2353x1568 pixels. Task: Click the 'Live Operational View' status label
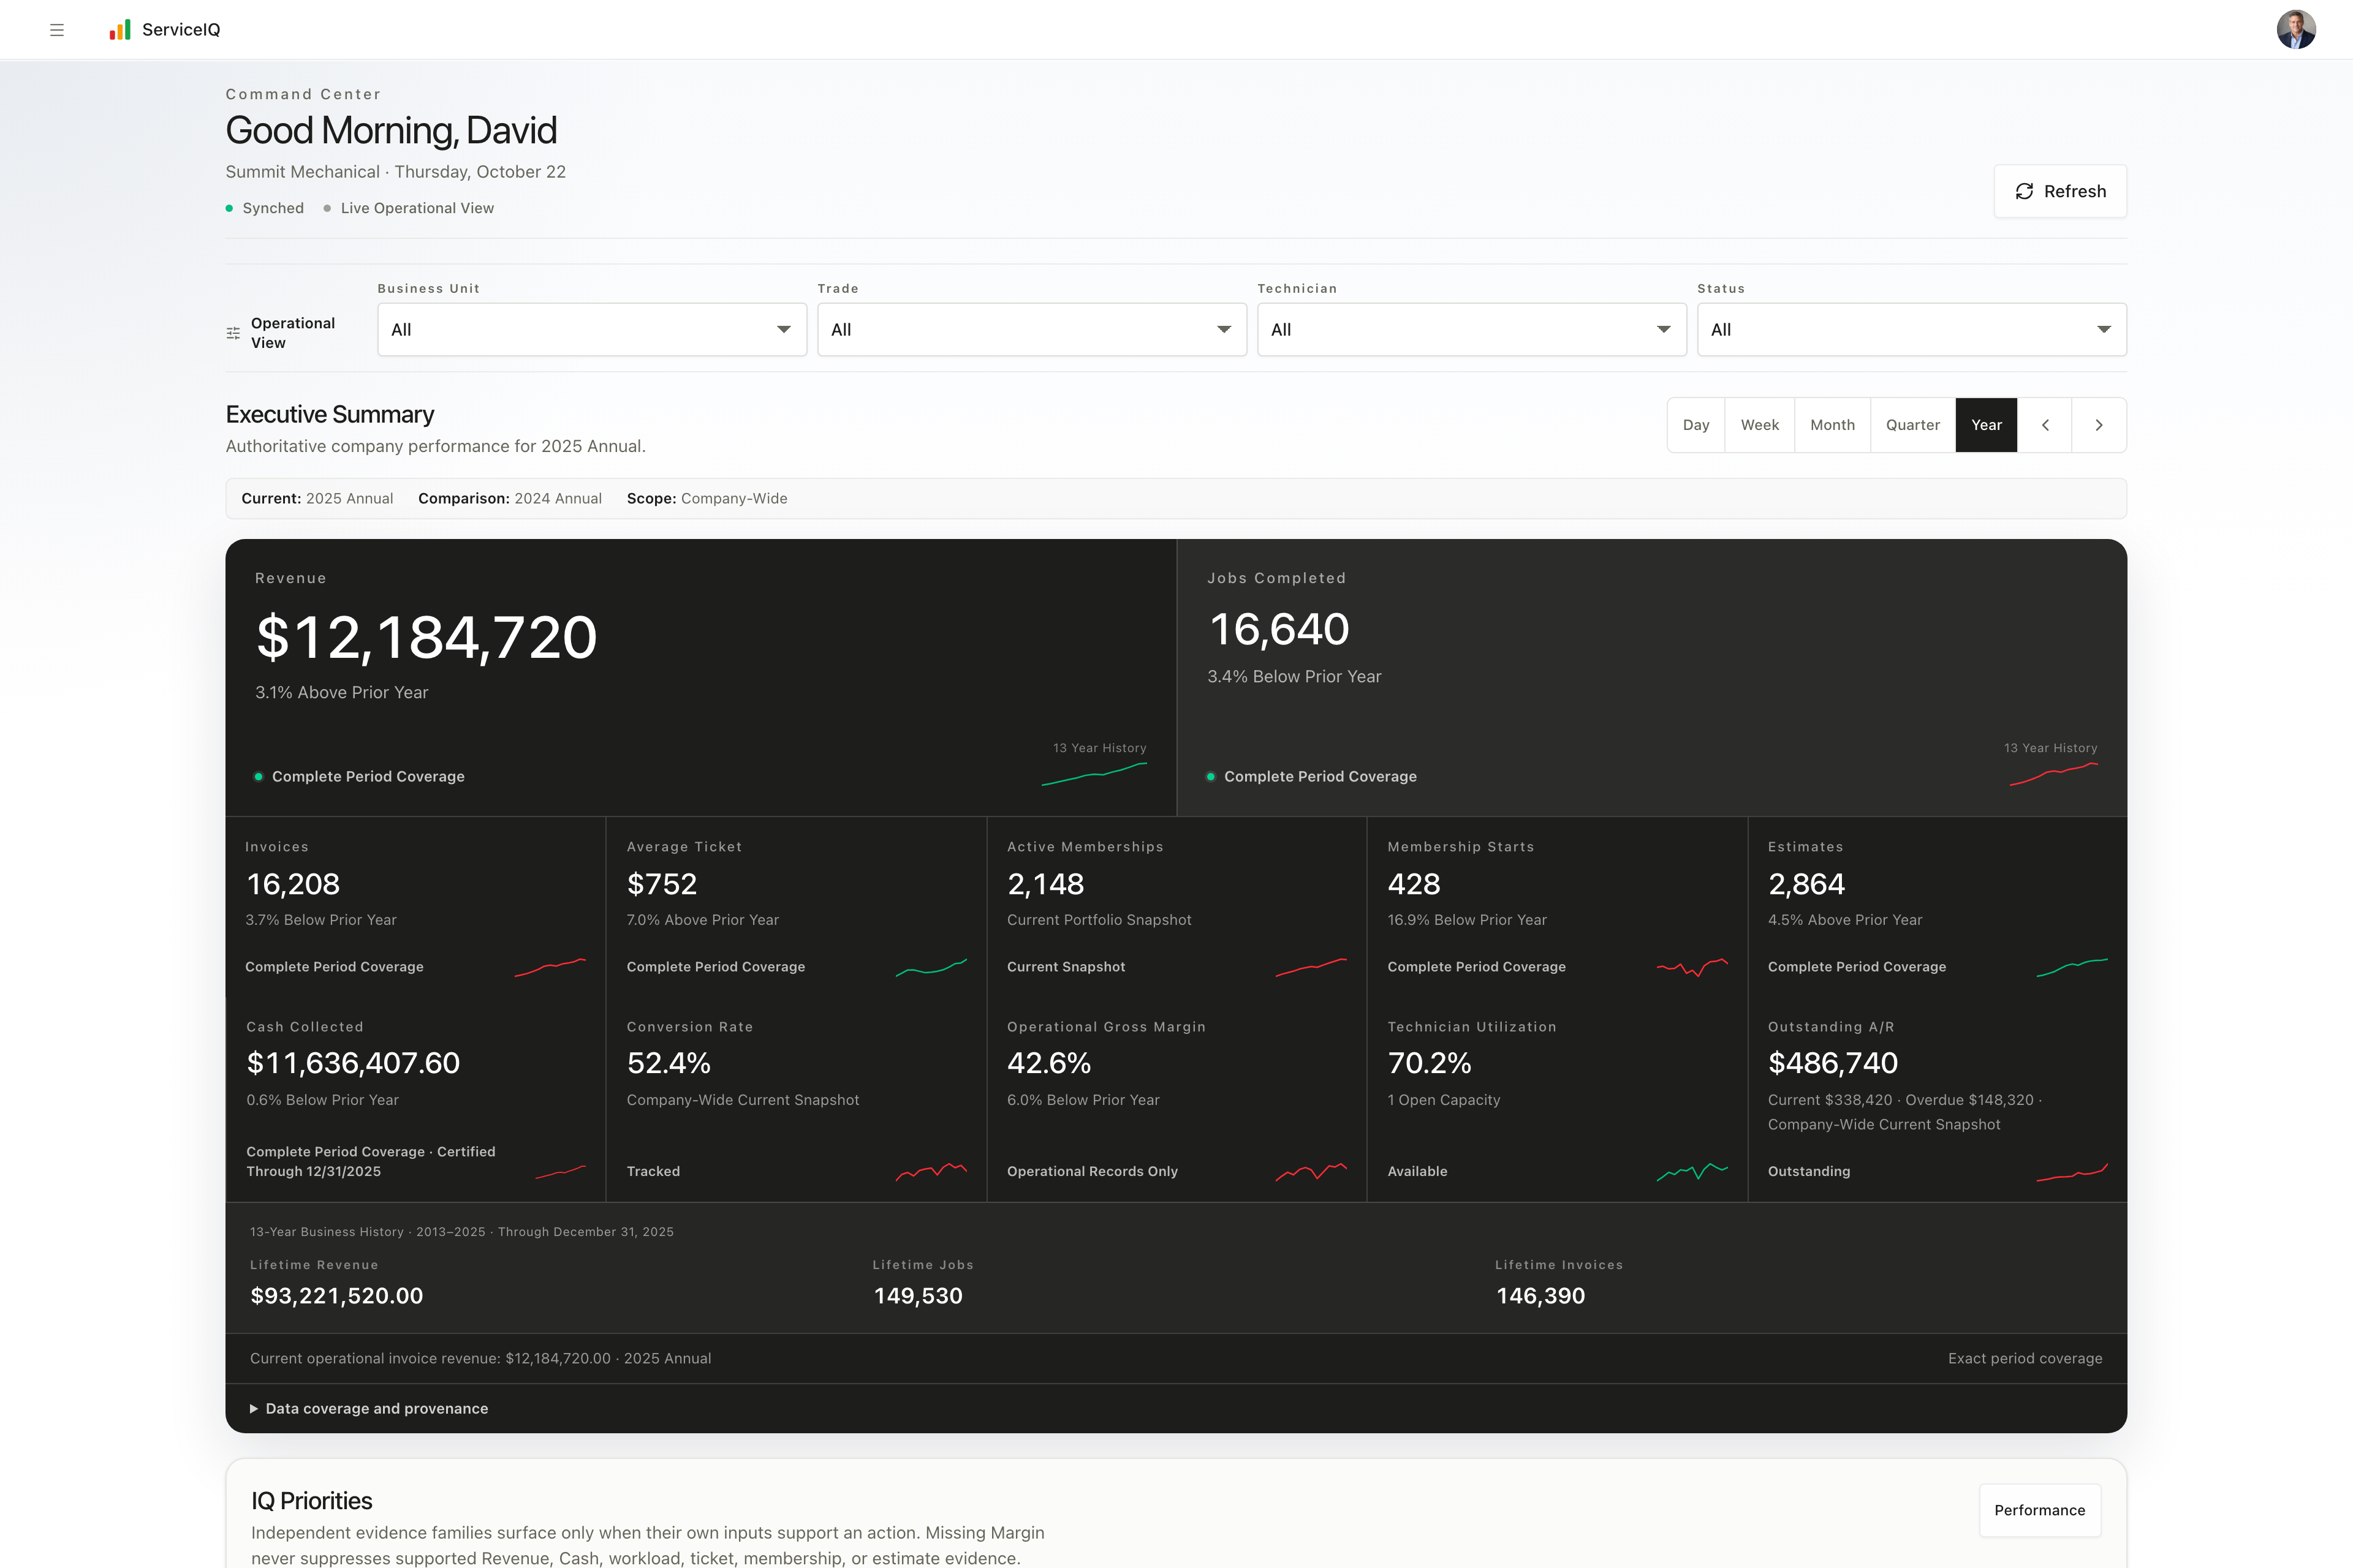(x=409, y=208)
